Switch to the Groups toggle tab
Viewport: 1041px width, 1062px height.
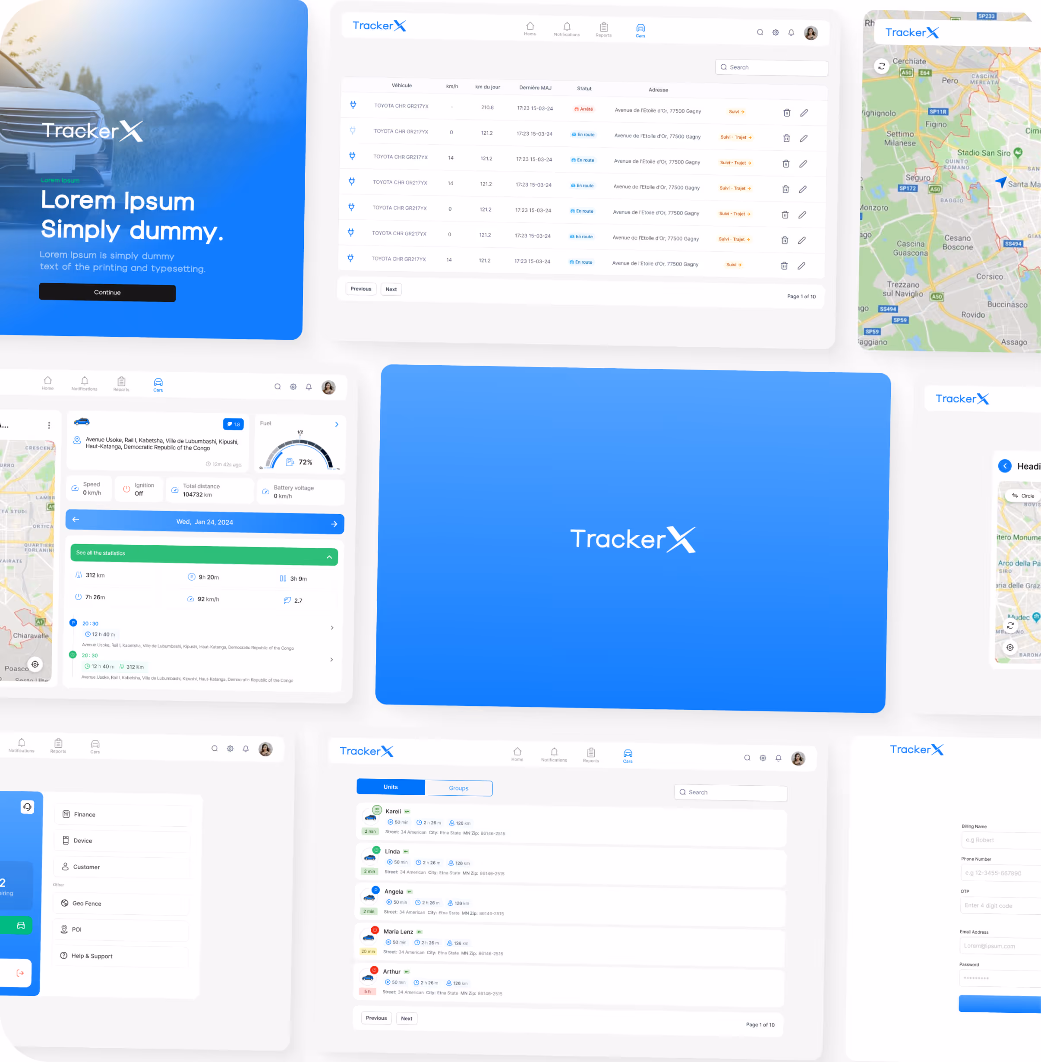(458, 788)
